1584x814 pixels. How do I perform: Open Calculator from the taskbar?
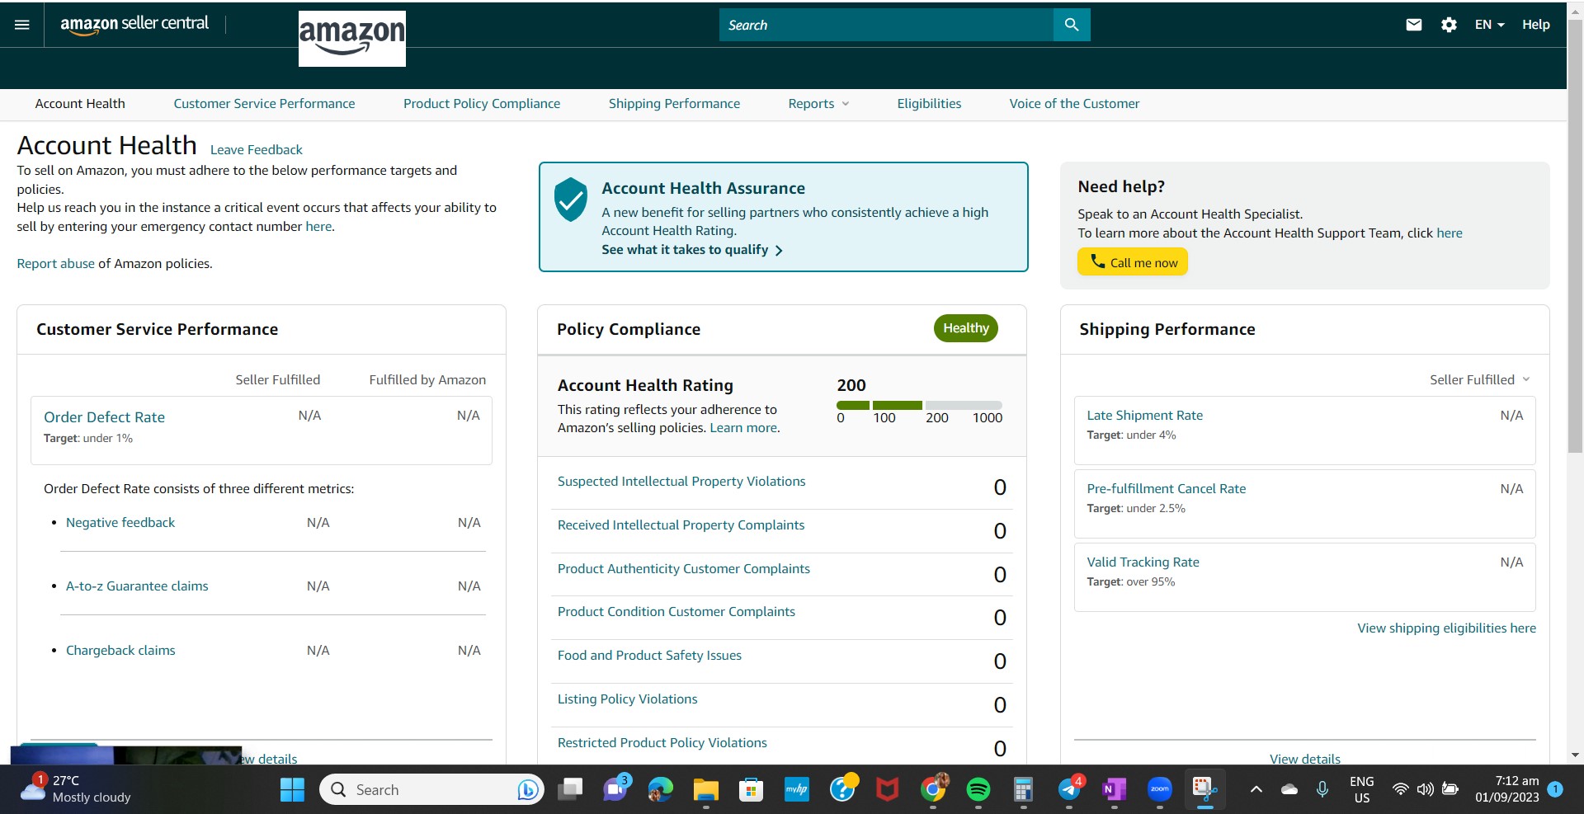pyautogui.click(x=1023, y=790)
